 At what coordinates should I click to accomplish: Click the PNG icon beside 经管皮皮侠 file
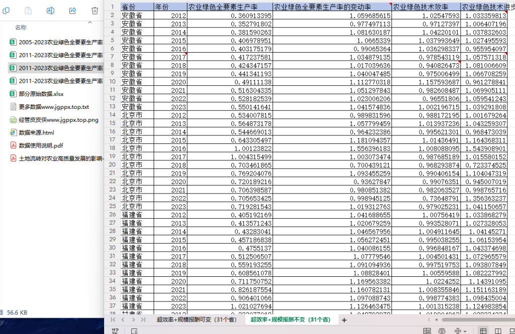(x=13, y=120)
